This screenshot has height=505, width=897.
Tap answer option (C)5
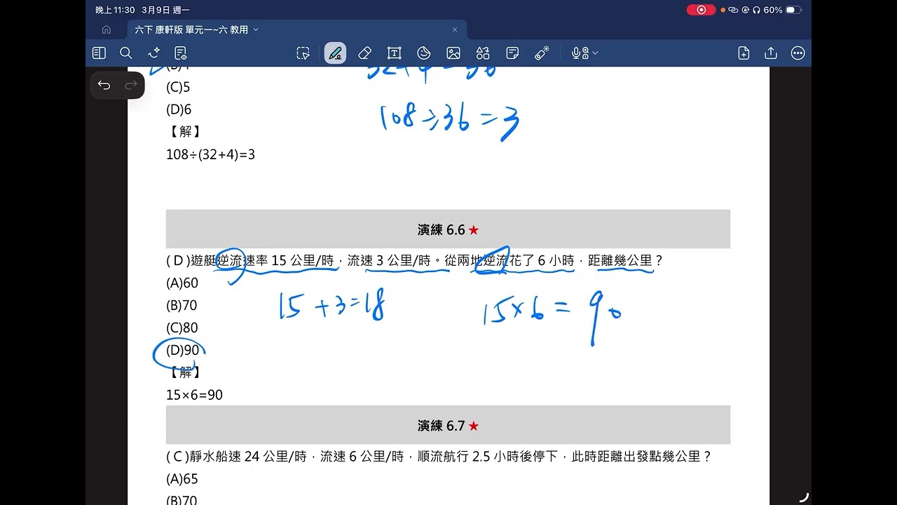point(178,88)
